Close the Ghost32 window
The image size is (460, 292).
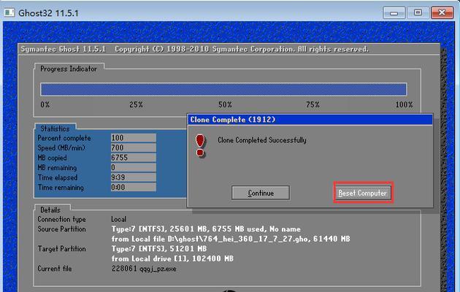point(442,13)
